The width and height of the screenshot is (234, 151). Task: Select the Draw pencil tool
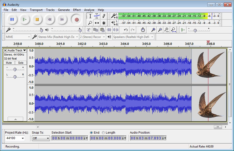(x=104, y=16)
